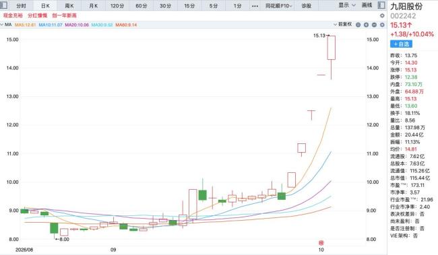Open the 诊股 stock diagnosis tab

pos(306,5)
